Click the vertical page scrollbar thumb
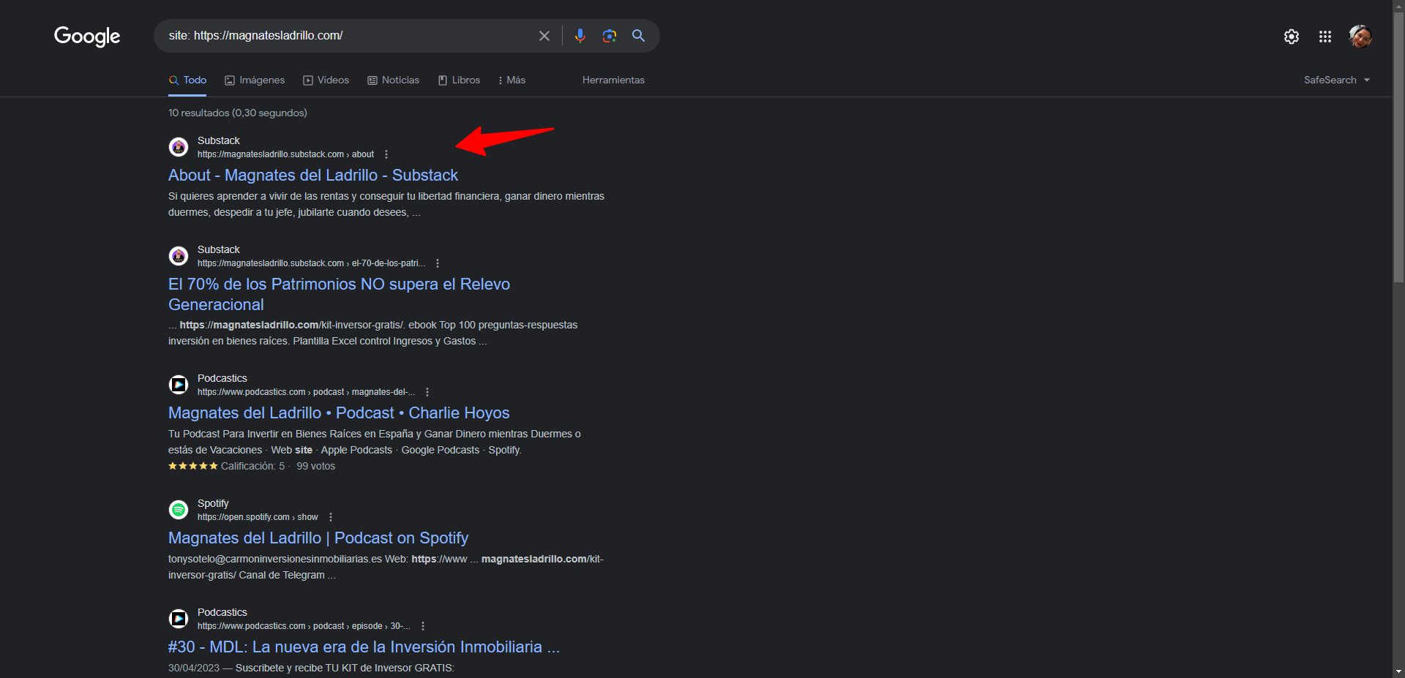The image size is (1405, 678). [x=1398, y=147]
